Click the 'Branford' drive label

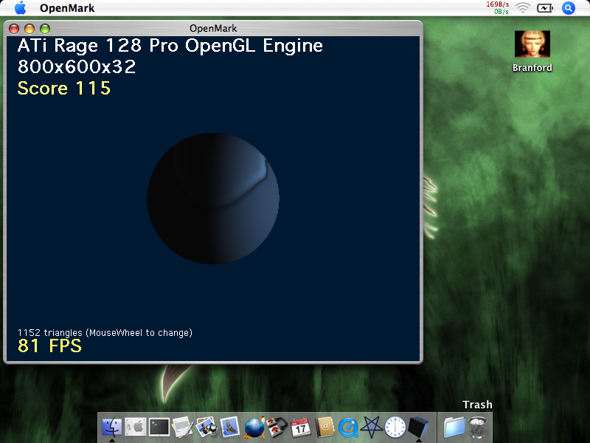(x=532, y=68)
